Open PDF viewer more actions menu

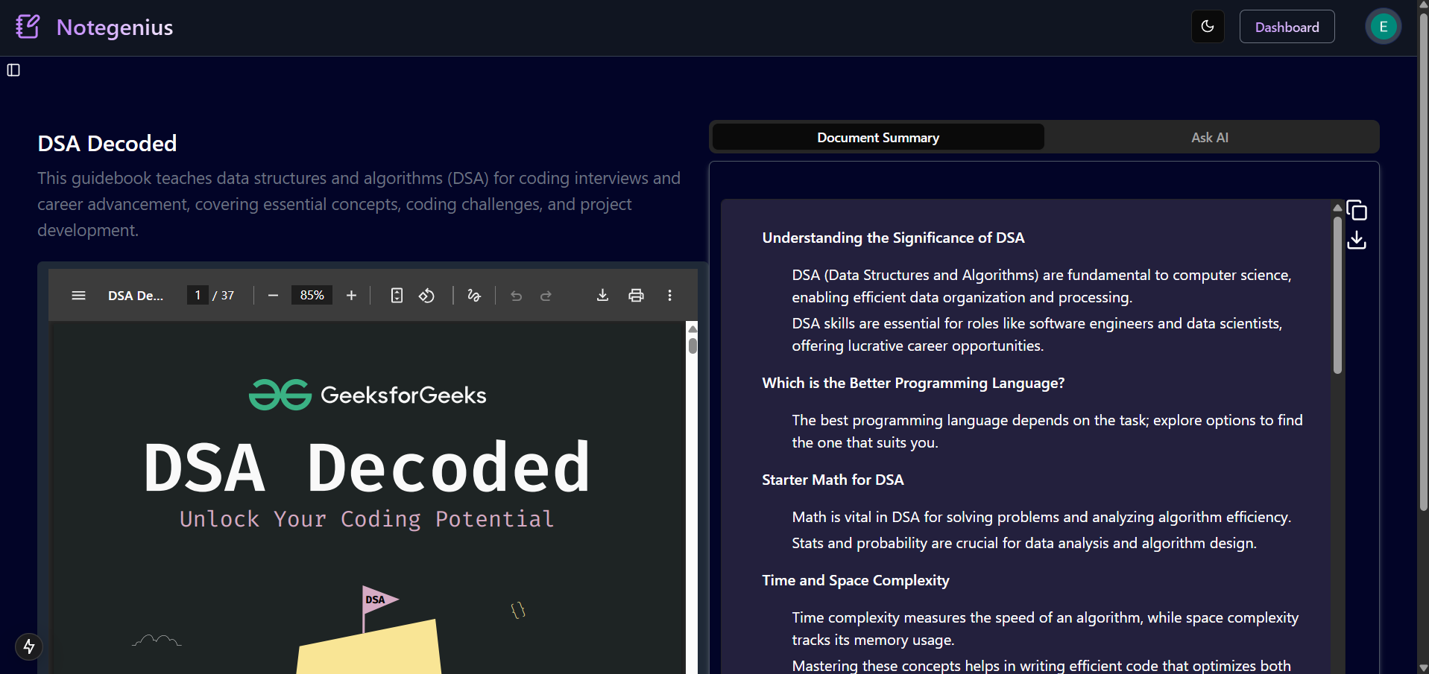tap(669, 296)
